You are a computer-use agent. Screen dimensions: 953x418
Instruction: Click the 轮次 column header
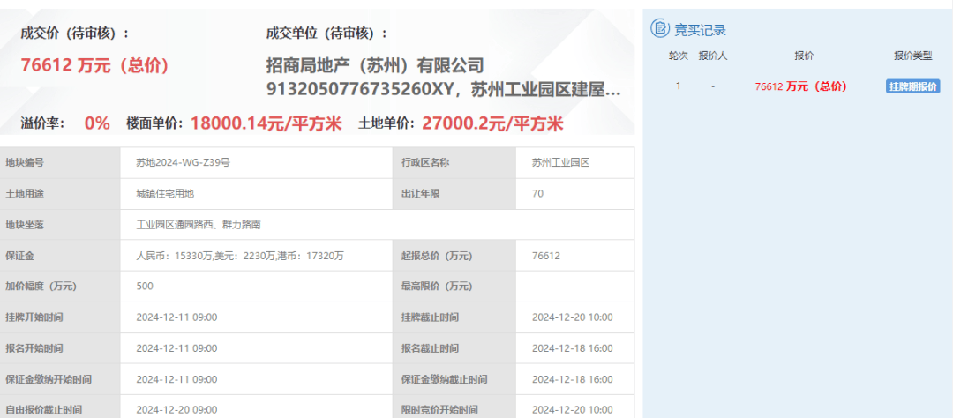(x=679, y=56)
